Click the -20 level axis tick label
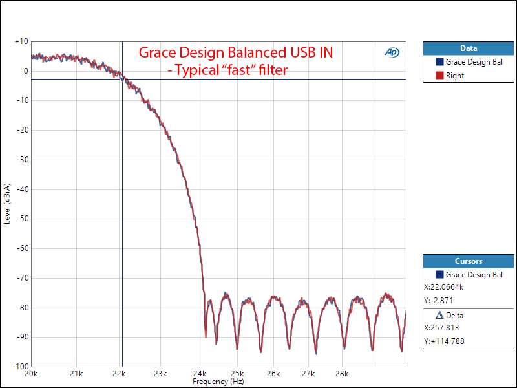Image resolution: width=517 pixels, height=388 pixels. point(23,130)
